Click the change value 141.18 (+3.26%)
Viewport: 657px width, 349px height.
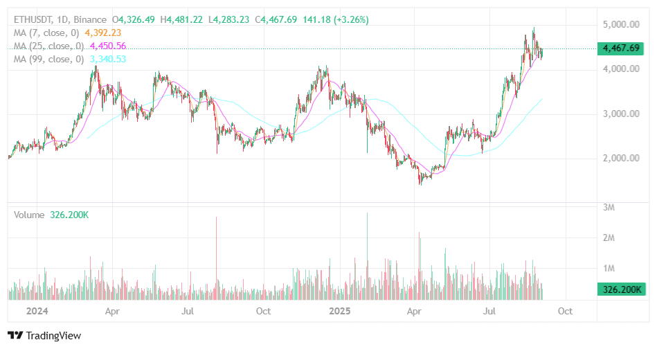coord(336,19)
